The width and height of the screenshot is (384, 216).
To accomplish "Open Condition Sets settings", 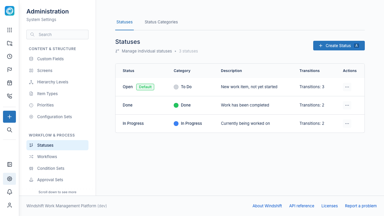I will [x=57, y=168].
